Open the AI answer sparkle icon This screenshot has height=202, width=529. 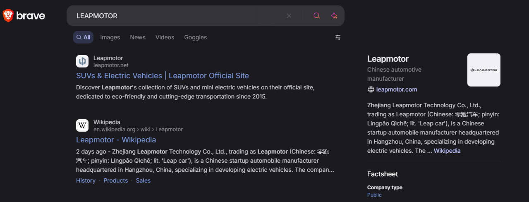pyautogui.click(x=334, y=16)
